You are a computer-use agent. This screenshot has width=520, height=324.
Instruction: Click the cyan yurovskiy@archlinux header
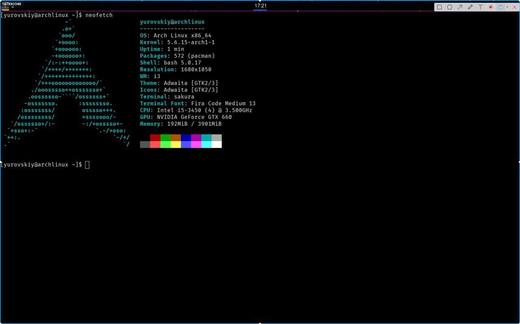coord(172,22)
